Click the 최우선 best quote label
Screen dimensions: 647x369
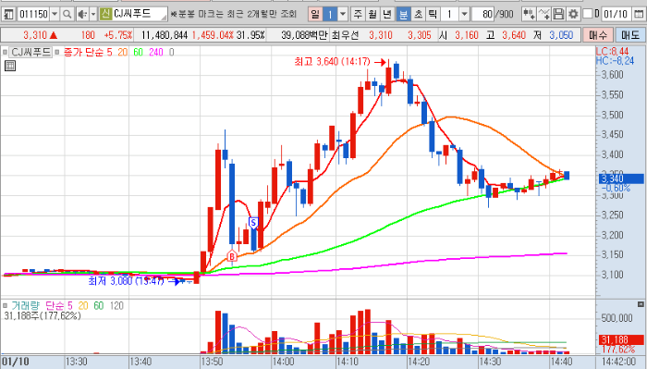tap(345, 35)
